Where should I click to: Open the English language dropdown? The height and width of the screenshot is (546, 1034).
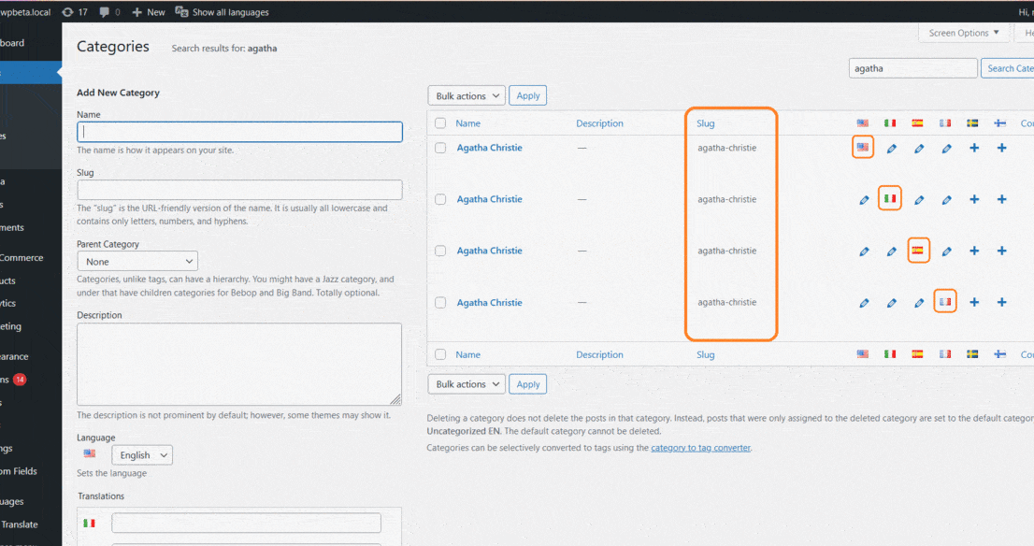click(142, 455)
